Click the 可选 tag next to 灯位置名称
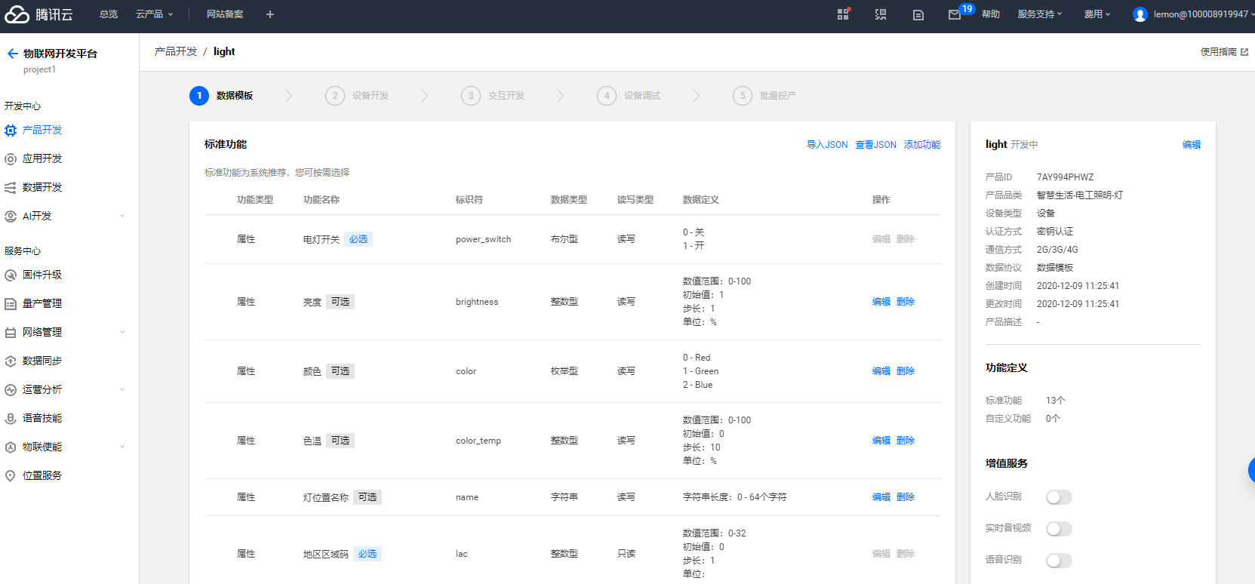 pos(368,497)
